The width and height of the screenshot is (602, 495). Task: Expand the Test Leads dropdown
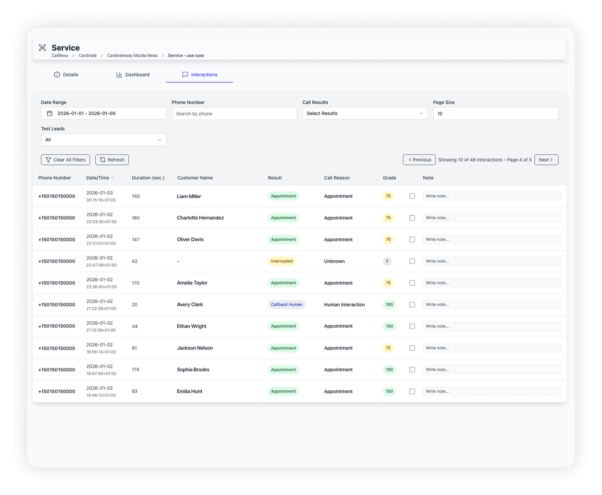103,140
